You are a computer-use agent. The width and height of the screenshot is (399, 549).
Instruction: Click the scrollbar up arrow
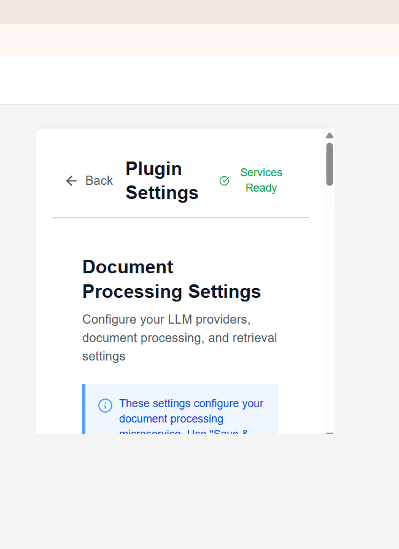pos(330,135)
